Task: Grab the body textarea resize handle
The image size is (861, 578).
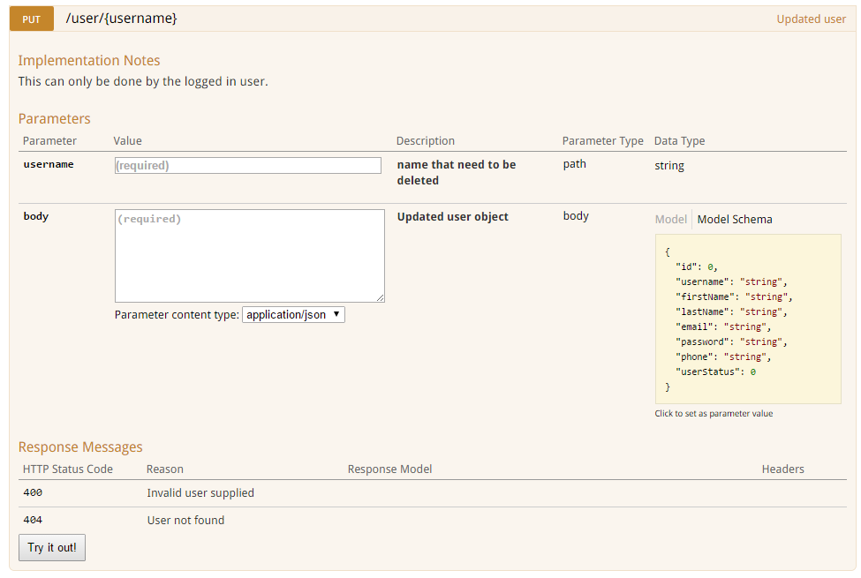Action: (x=381, y=298)
